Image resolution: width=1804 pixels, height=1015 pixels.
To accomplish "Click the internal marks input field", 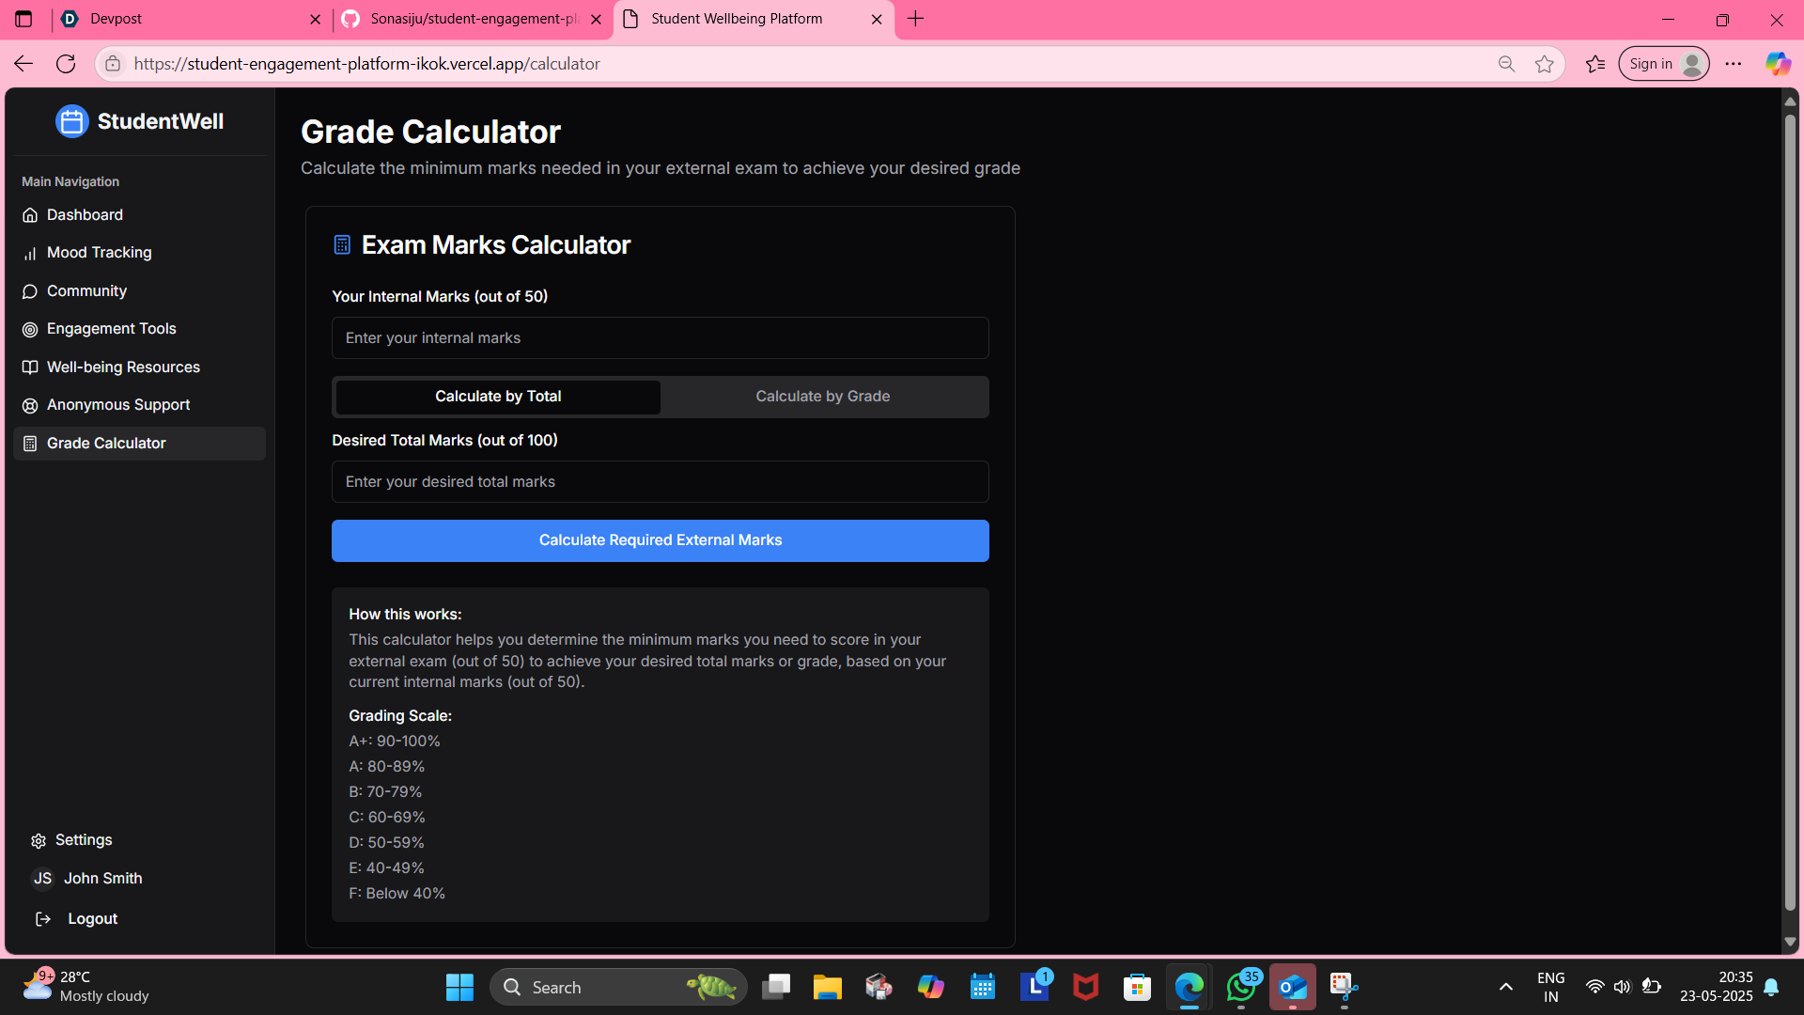I will coord(660,338).
